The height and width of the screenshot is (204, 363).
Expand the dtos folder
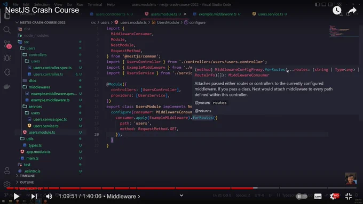click(32, 80)
